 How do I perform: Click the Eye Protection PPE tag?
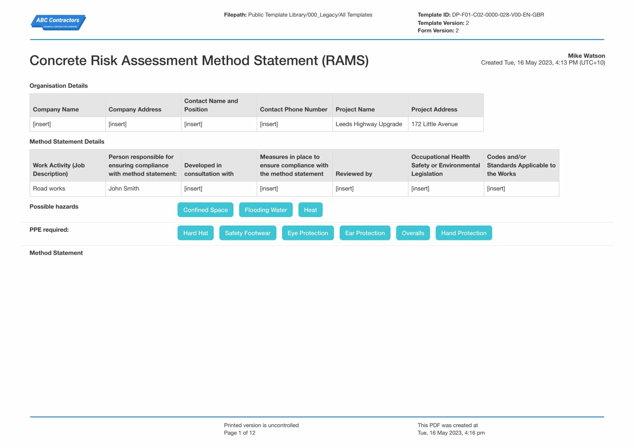click(x=307, y=233)
